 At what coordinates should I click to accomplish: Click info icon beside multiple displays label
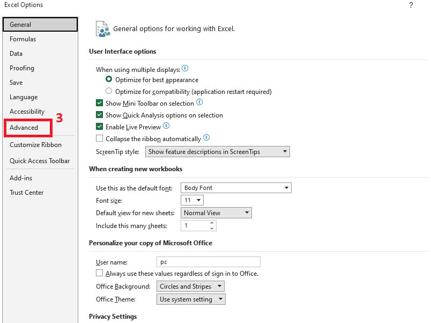click(x=185, y=68)
